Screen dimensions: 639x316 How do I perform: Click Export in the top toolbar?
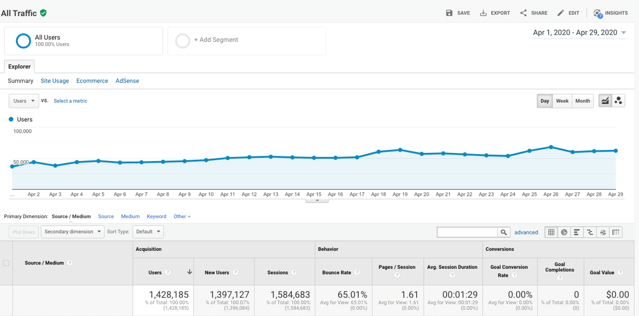point(495,13)
